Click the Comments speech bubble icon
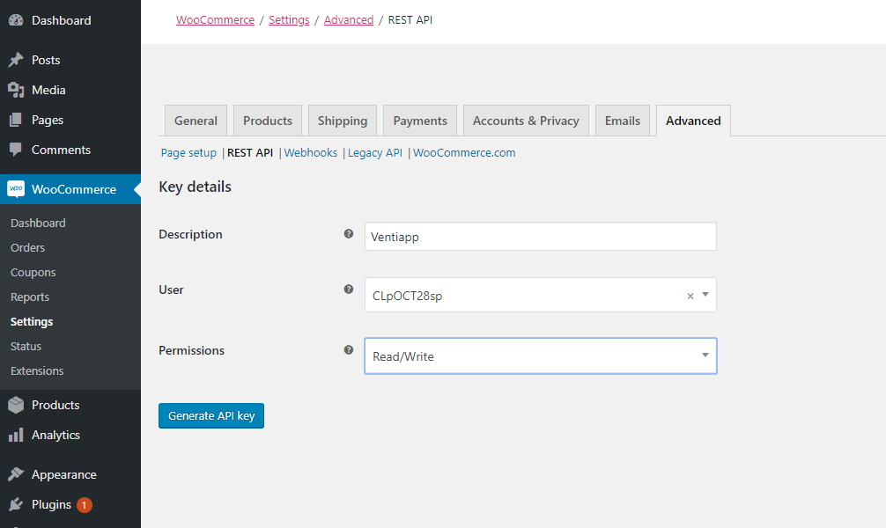This screenshot has height=528, width=886. 16,150
